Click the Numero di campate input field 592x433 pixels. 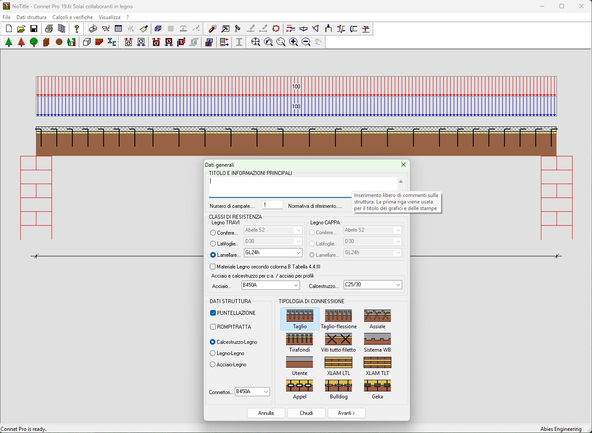pyautogui.click(x=273, y=205)
